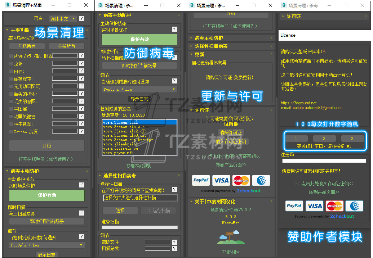Click VISA icon above 关于 ITZ素材网汉化 rollout
Image resolution: width=373 pixels, height=258 pixels.
pyautogui.click(x=221, y=180)
